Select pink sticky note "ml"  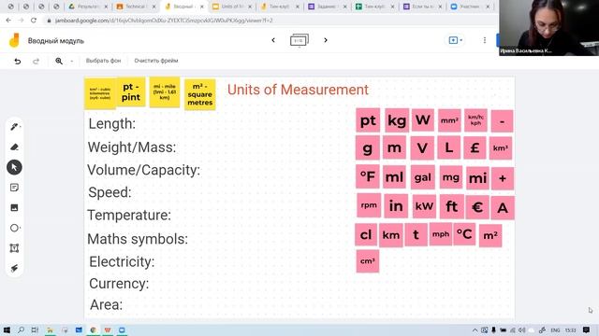coord(394,177)
